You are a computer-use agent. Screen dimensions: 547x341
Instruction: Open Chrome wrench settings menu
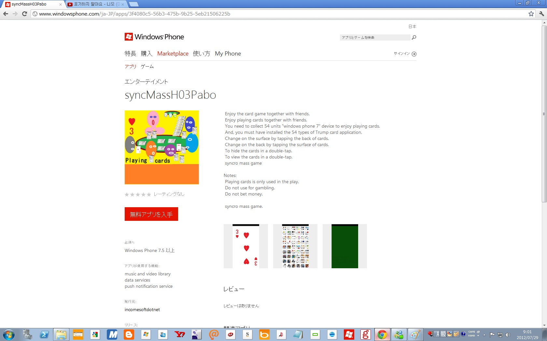541,14
